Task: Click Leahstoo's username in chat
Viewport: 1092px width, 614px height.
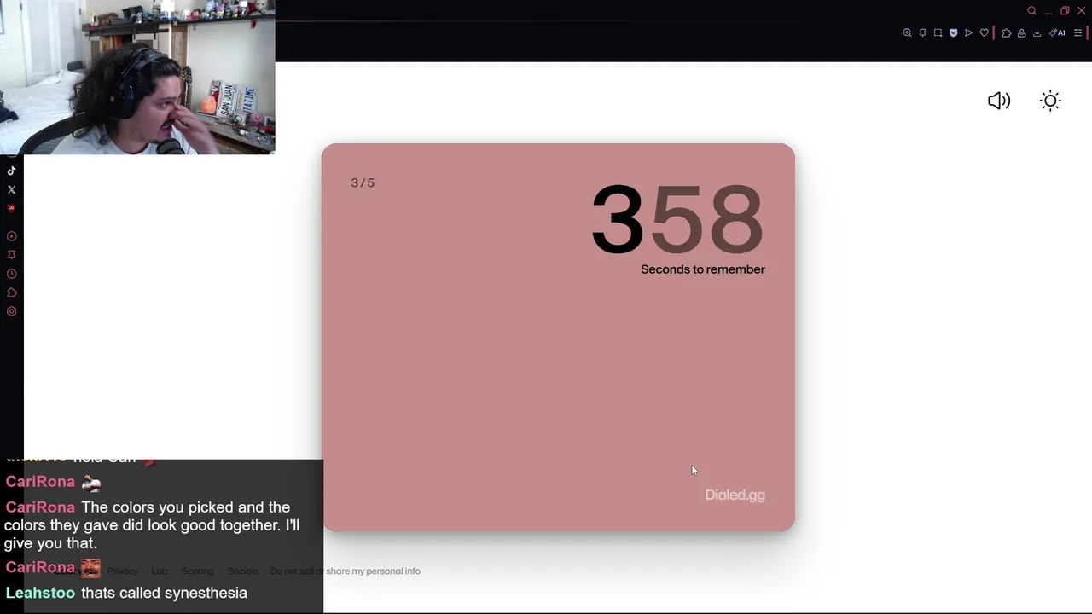Action: pos(40,593)
